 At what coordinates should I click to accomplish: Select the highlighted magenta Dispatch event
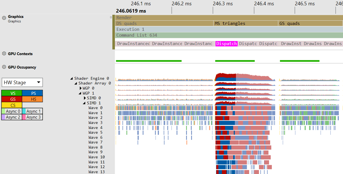pyautogui.click(x=227, y=44)
